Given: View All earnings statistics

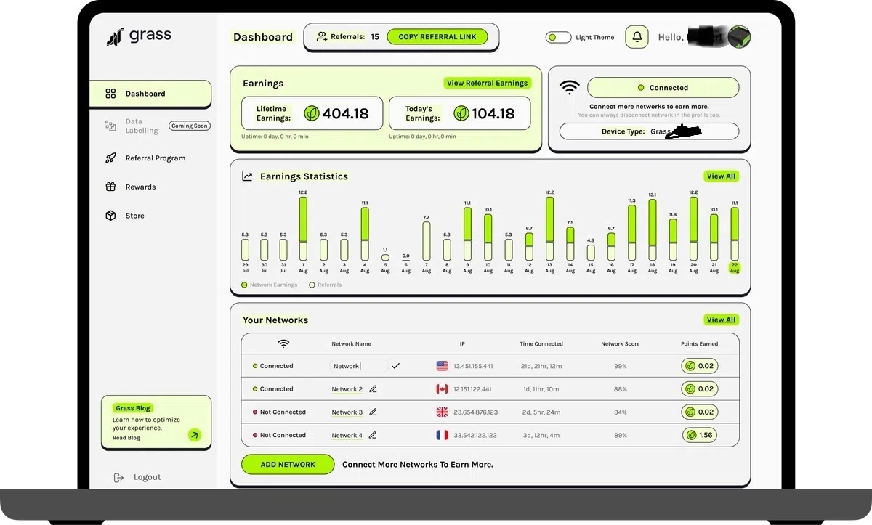Looking at the screenshot, I should pyautogui.click(x=721, y=176).
